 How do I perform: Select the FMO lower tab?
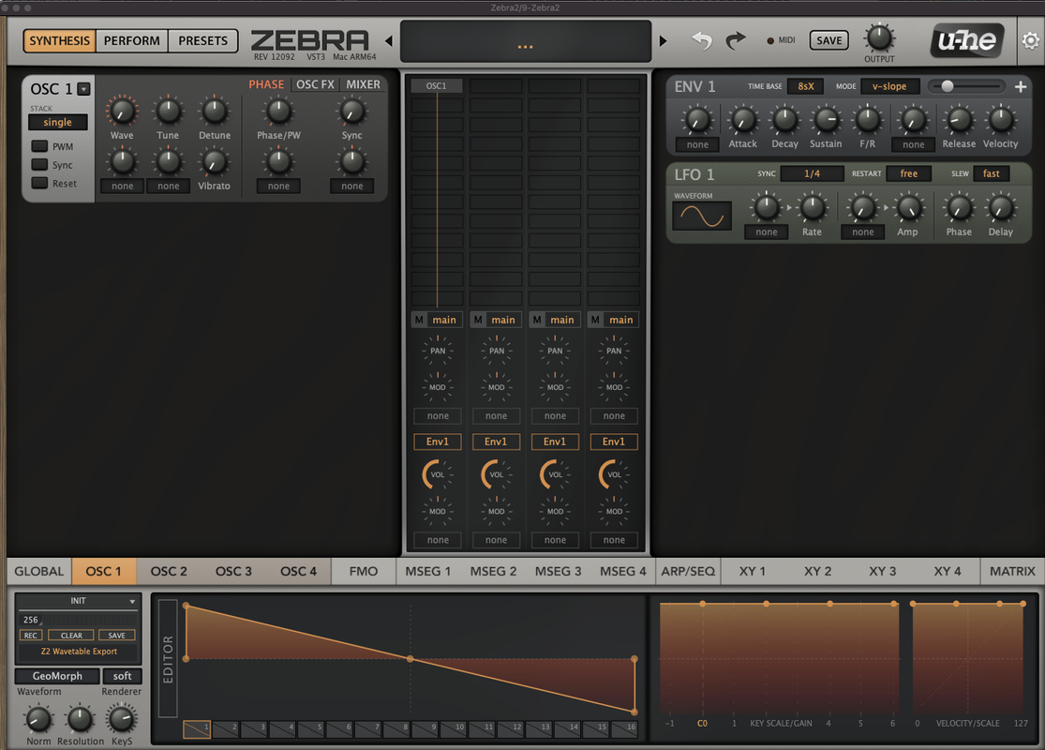coord(364,571)
